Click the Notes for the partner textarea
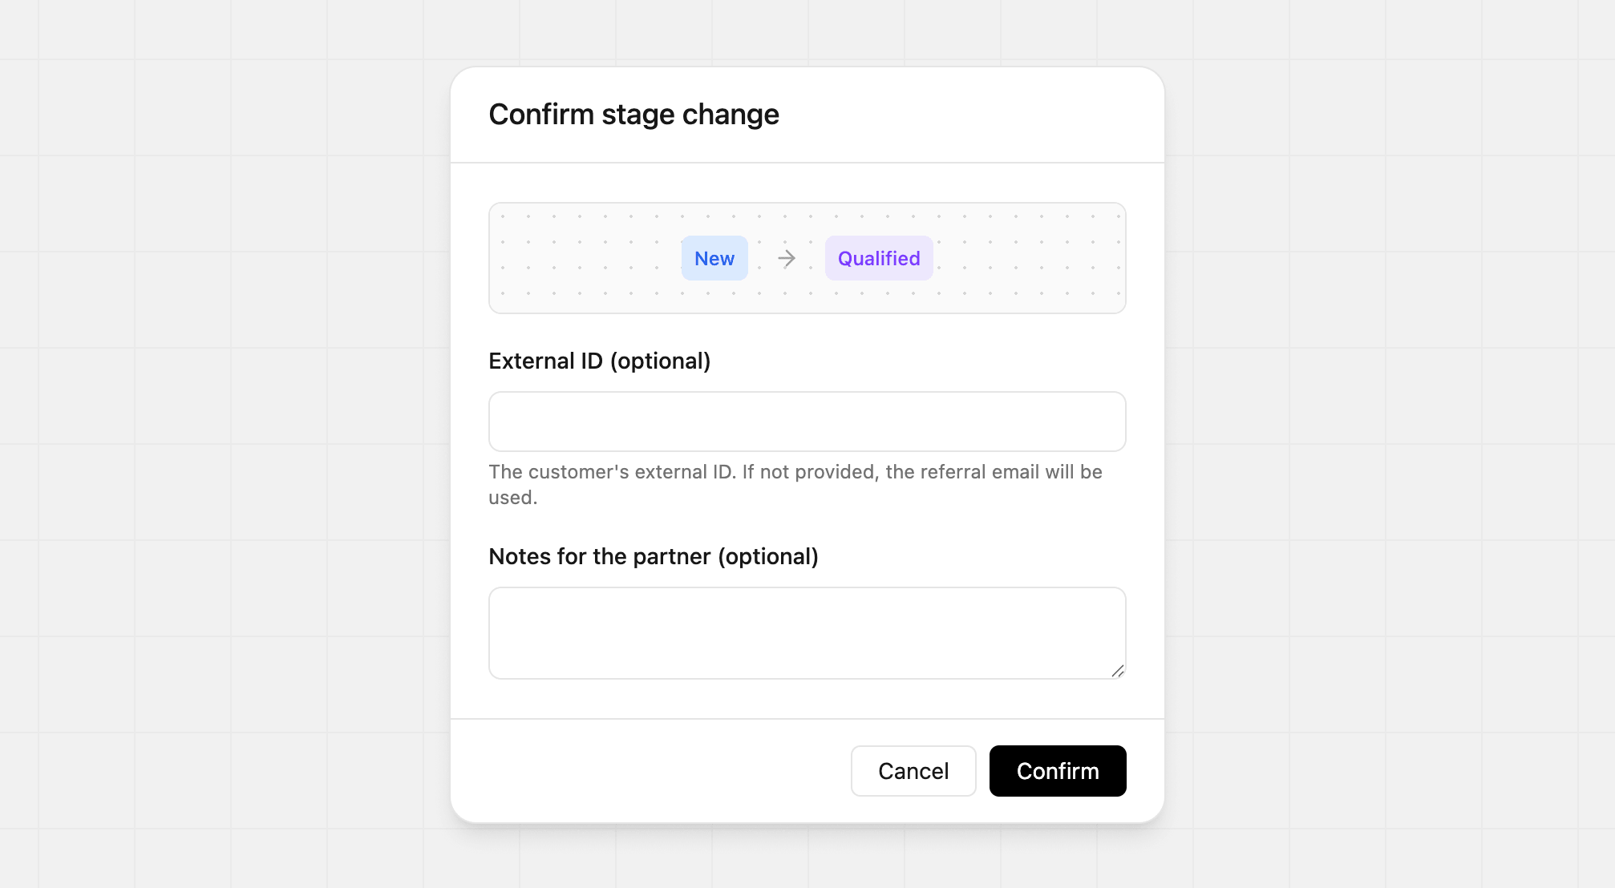1615x888 pixels. pyautogui.click(x=807, y=632)
